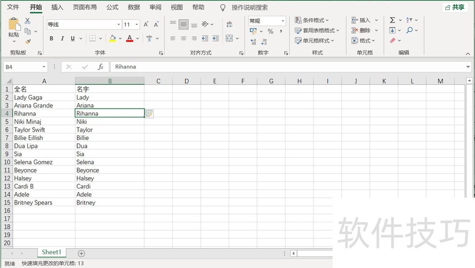Viewport: 475px width, 268px height.
Task: Toggle bold formatting
Action: pos(52,39)
